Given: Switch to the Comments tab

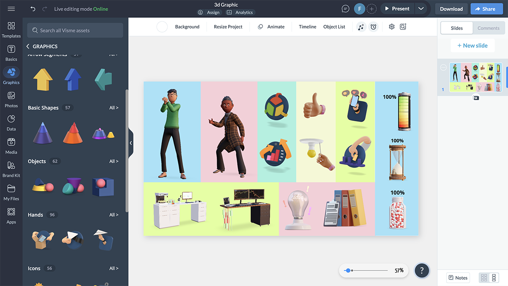Looking at the screenshot, I should (x=488, y=28).
